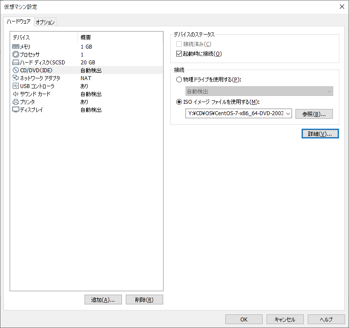349x328 pixels.
Task: Select the ハード ディスク(SCSI) drive icon
Action: pos(16,62)
